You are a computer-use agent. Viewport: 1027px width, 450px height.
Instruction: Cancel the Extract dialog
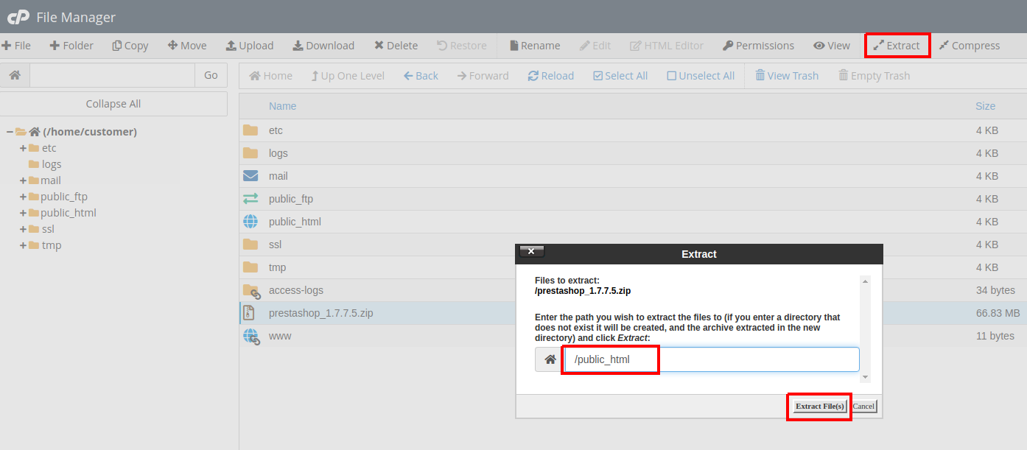point(863,407)
